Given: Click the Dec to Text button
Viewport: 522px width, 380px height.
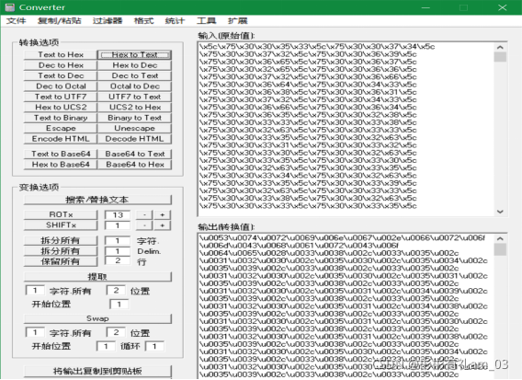Looking at the screenshot, I should pos(134,75).
